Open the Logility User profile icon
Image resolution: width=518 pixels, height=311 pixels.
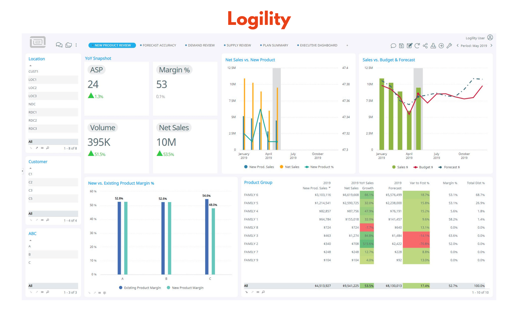(x=490, y=38)
